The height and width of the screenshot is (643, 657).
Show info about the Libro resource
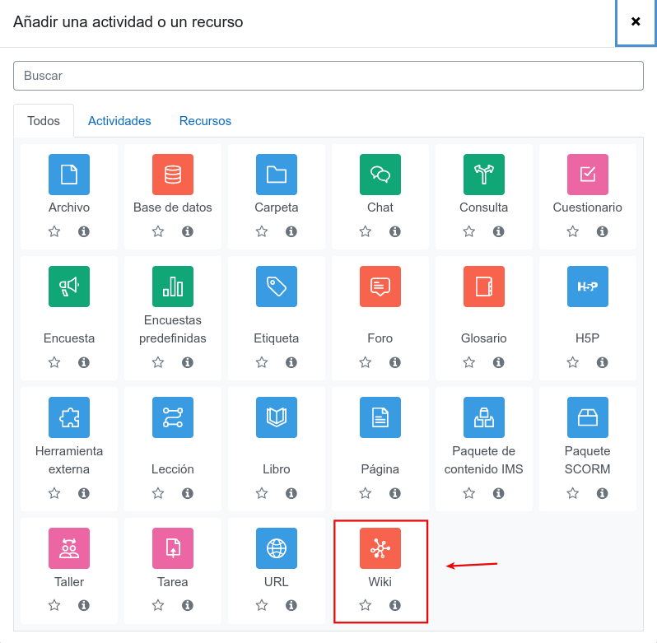point(291,493)
